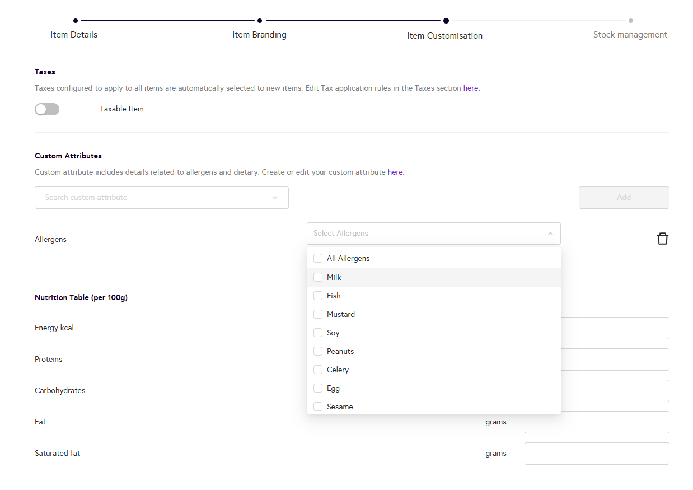This screenshot has height=490, width=693.
Task: Follow the custom attribute 'here' link
Action: pyautogui.click(x=395, y=172)
